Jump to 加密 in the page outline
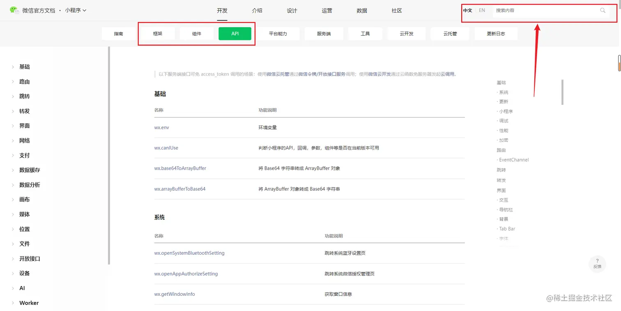Viewport: 621px width, 311px height. pos(504,141)
